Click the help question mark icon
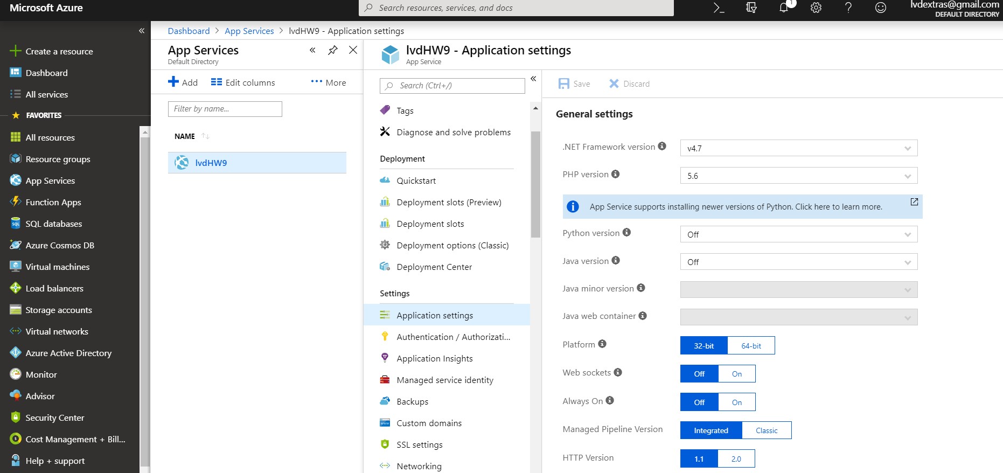 pyautogui.click(x=848, y=8)
